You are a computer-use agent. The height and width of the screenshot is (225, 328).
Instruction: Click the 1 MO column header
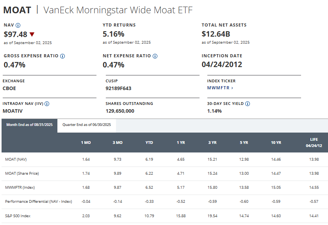coord(86,143)
